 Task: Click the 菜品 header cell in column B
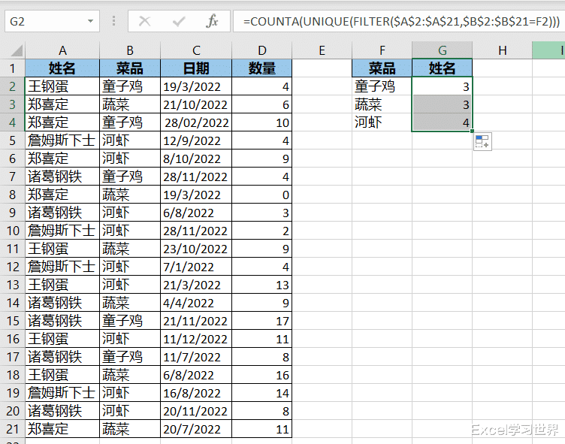click(130, 68)
